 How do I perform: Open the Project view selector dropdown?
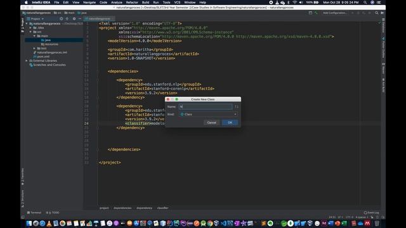tap(36, 18)
